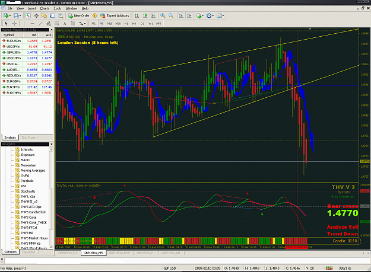
Task: Close the Market Watch panel
Action: pos(51,30)
